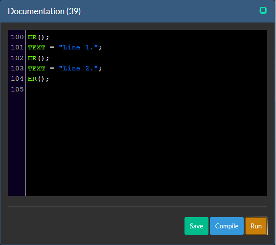This screenshot has width=276, height=245.
Task: Click line number 101 in gutter
Action: pyautogui.click(x=17, y=47)
